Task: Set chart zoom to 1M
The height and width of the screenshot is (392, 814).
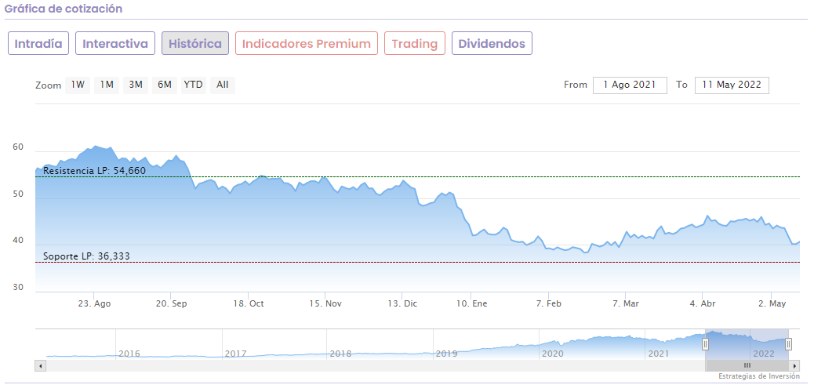Action: pos(107,85)
